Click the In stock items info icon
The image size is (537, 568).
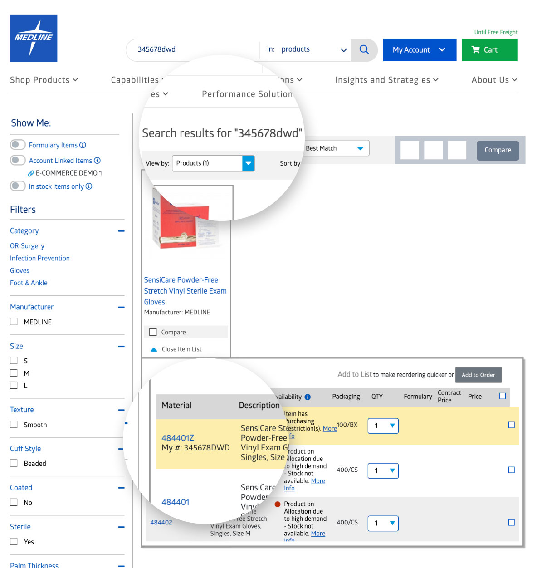89,186
